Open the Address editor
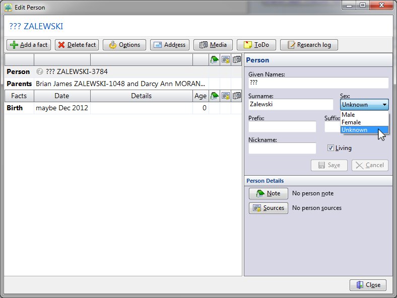397x298 pixels. pyautogui.click(x=169, y=45)
